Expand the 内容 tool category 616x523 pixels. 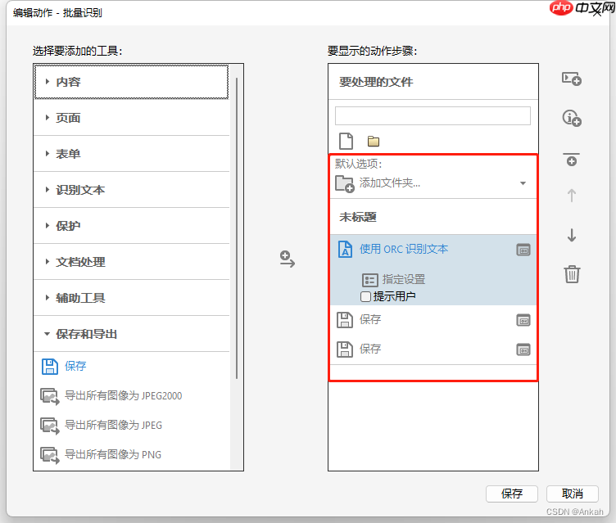131,82
